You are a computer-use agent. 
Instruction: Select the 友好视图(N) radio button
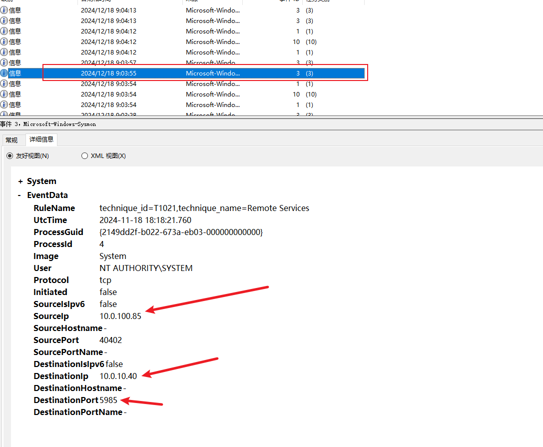(x=9, y=156)
